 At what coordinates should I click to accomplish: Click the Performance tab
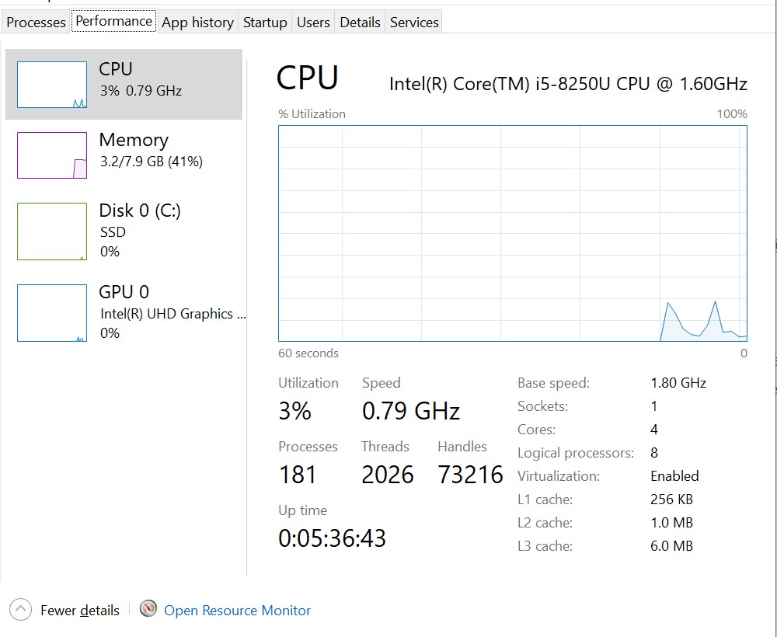coord(113,21)
